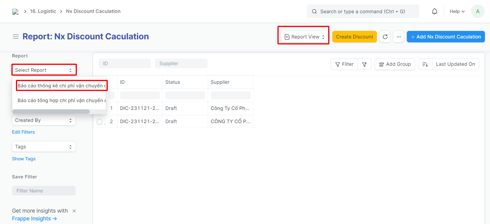Click the Create Discount button
Viewport: 490px width, 224px height.
pos(354,37)
